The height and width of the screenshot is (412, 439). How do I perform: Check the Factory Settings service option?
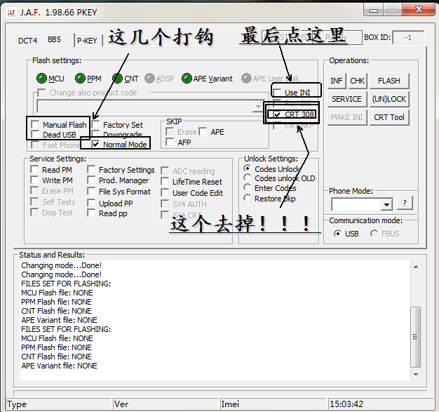91,169
